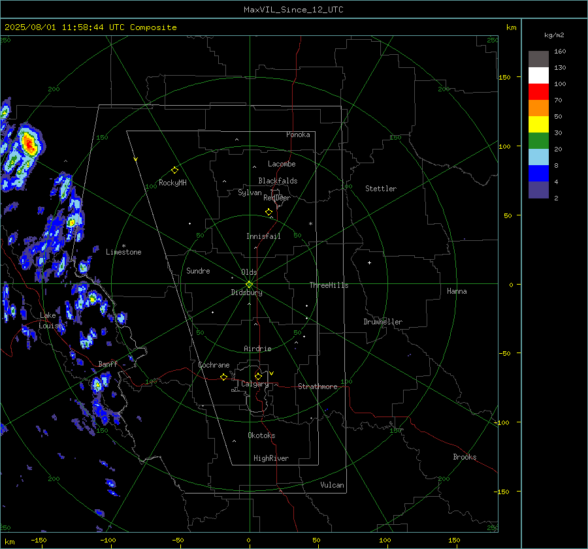Click the yellow V marker east of Calgary
Image resolution: width=588 pixels, height=549 pixels.
(272, 373)
